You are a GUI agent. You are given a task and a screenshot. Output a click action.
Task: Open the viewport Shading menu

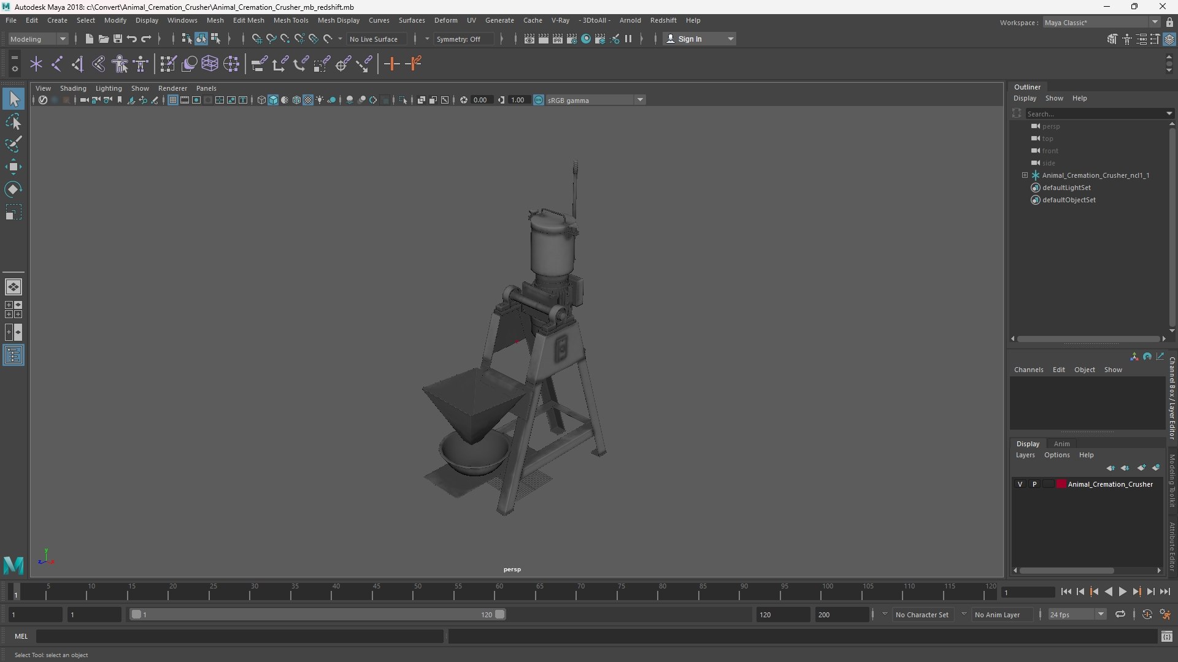pyautogui.click(x=73, y=88)
